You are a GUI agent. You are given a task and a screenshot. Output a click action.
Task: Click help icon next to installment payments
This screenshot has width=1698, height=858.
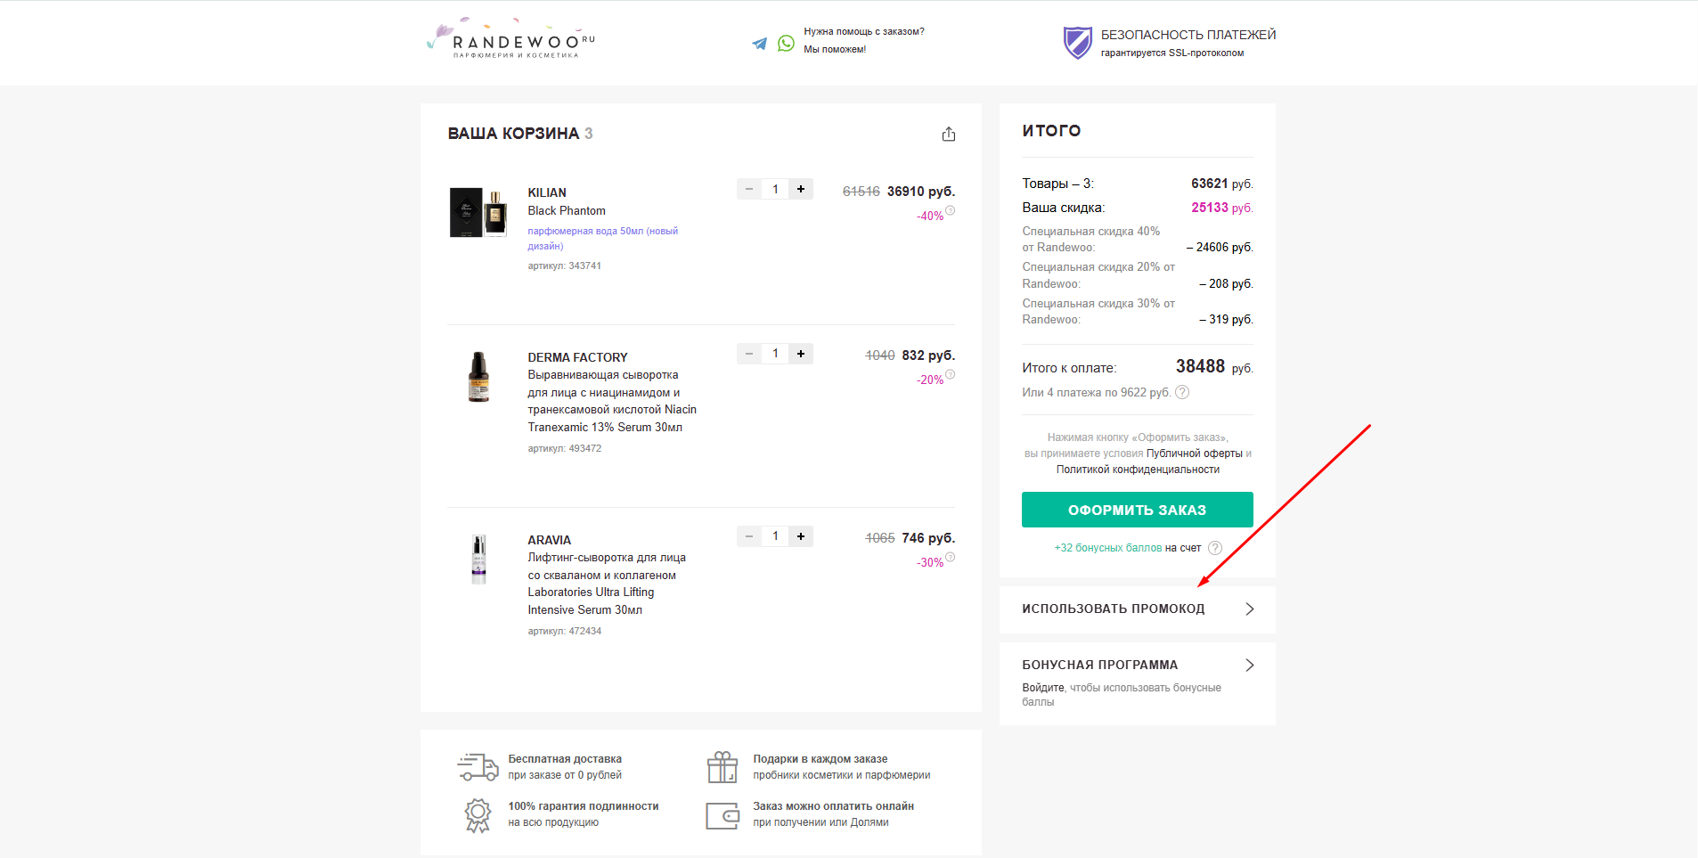1182,392
